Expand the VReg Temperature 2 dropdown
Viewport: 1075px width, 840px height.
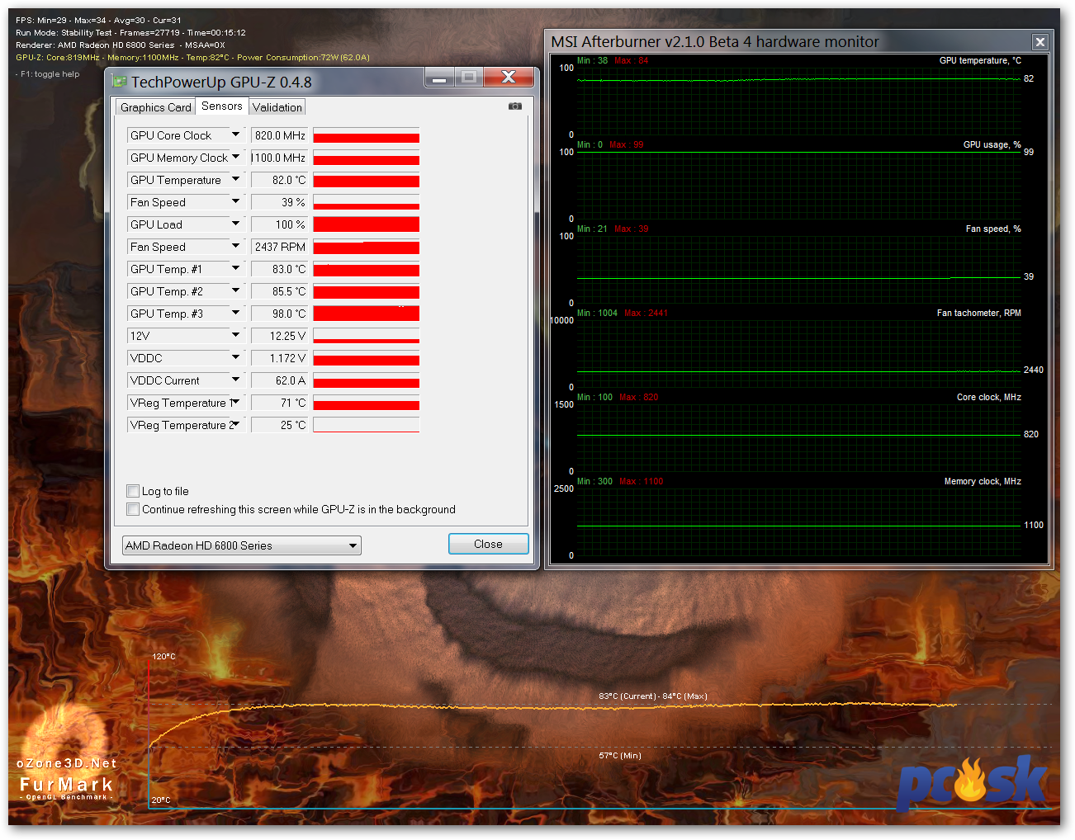[235, 424]
